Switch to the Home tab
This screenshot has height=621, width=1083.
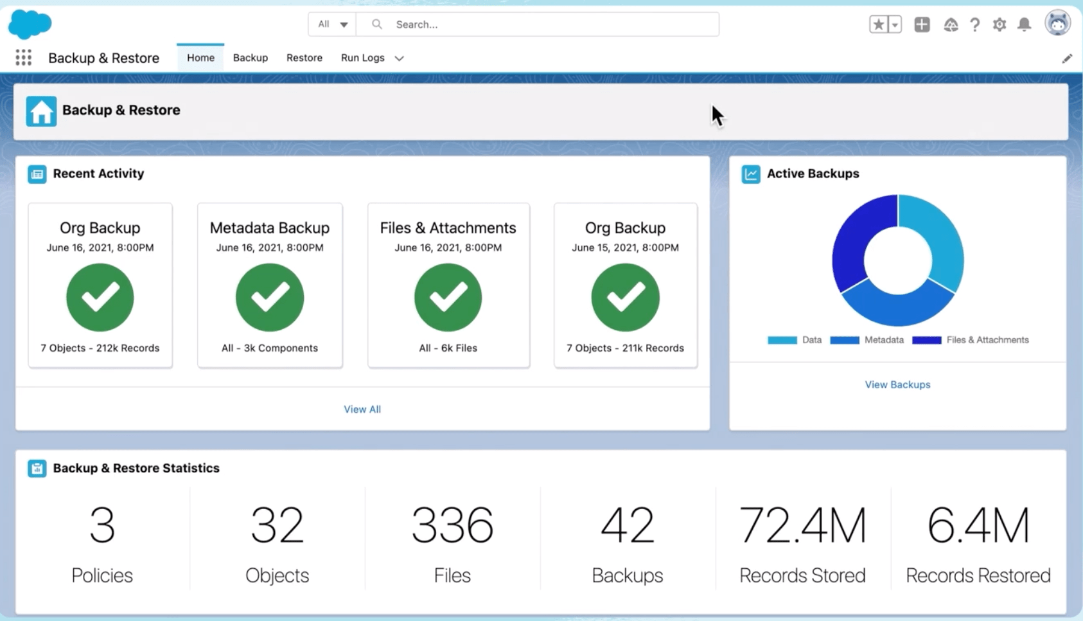pyautogui.click(x=200, y=58)
